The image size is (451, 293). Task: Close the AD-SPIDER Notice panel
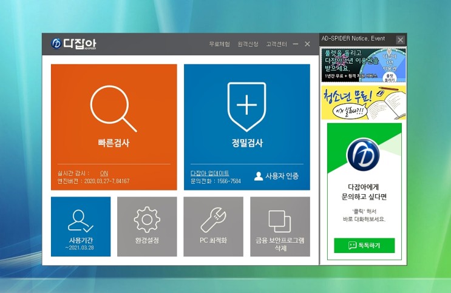[x=401, y=39]
